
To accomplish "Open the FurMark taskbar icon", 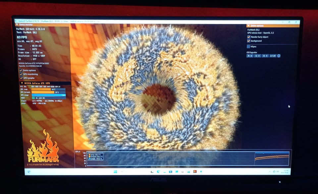I will 195,171.
